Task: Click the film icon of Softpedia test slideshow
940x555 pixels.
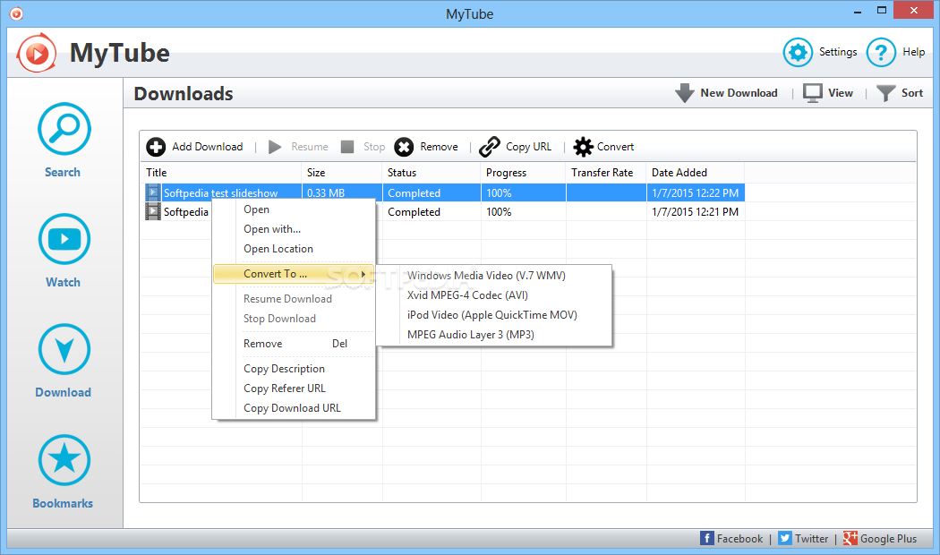Action: point(153,193)
